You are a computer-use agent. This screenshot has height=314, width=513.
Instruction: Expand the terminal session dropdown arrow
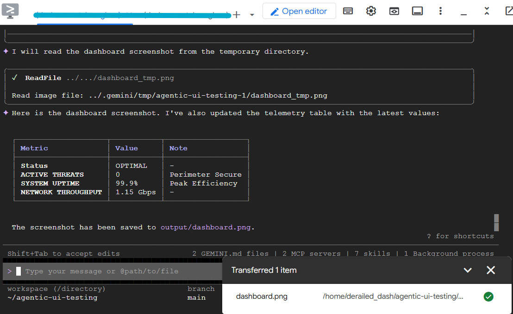(252, 15)
